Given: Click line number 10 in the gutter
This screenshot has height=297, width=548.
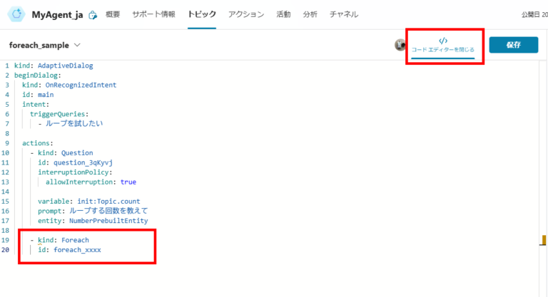Looking at the screenshot, I should point(6,152).
